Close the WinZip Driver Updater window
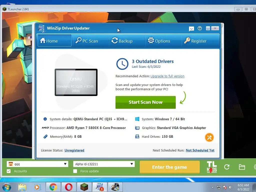 point(215,28)
